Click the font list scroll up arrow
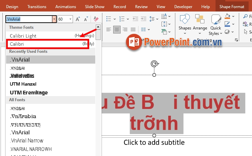The image size is (252, 156). pos(98,27)
